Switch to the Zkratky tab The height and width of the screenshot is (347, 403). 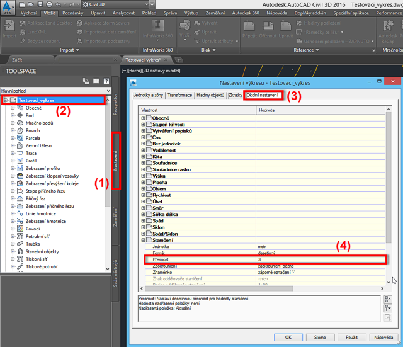tap(235, 95)
